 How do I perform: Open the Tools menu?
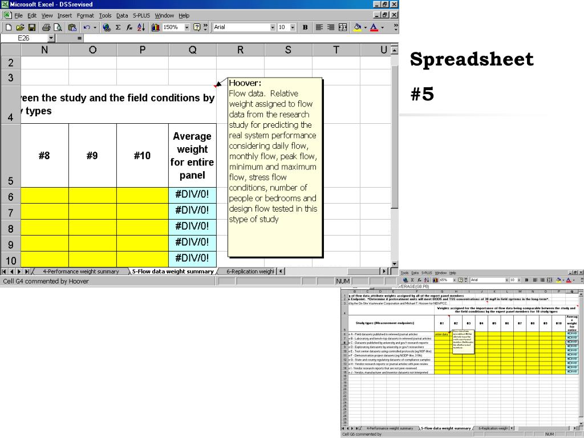click(x=105, y=15)
